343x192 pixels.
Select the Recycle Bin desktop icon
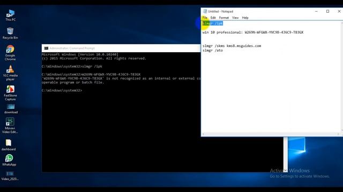tap(10, 33)
